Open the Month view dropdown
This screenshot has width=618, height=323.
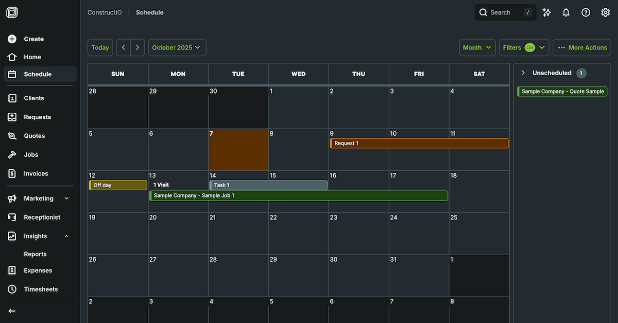[x=477, y=47]
